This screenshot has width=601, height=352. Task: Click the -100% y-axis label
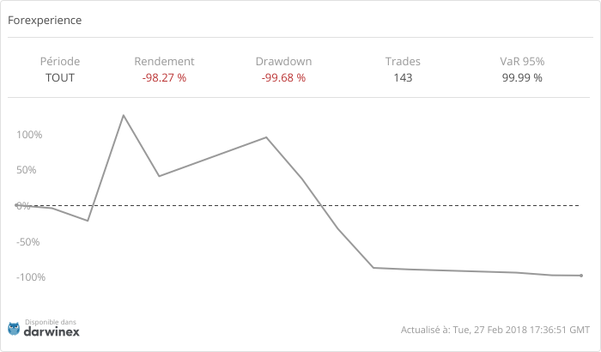pos(27,277)
